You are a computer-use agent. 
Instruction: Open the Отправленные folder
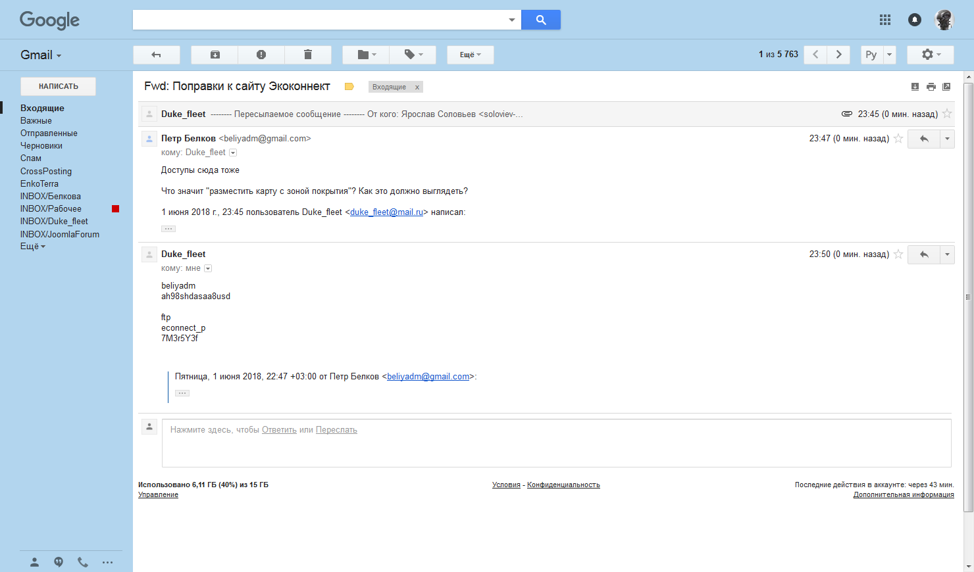(49, 133)
